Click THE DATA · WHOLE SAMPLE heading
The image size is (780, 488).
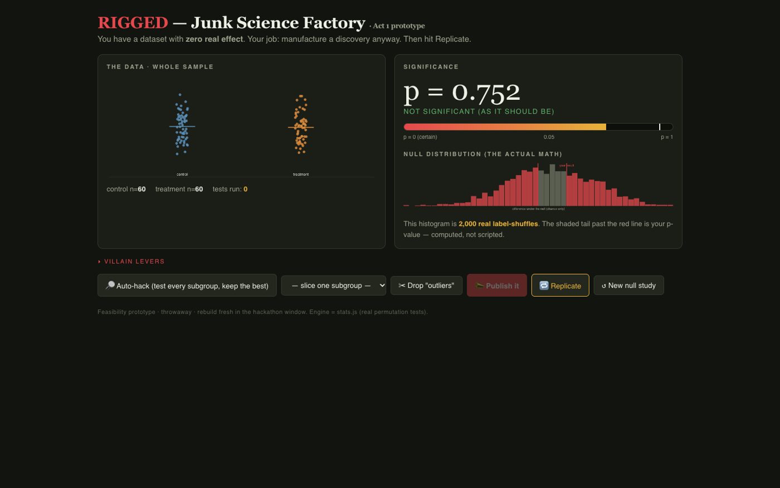pos(160,66)
